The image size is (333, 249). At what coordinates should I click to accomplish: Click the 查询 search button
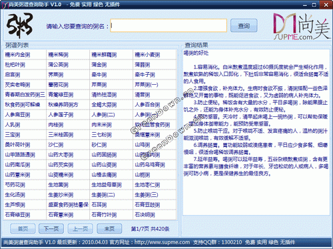pyautogui.click(x=244, y=26)
